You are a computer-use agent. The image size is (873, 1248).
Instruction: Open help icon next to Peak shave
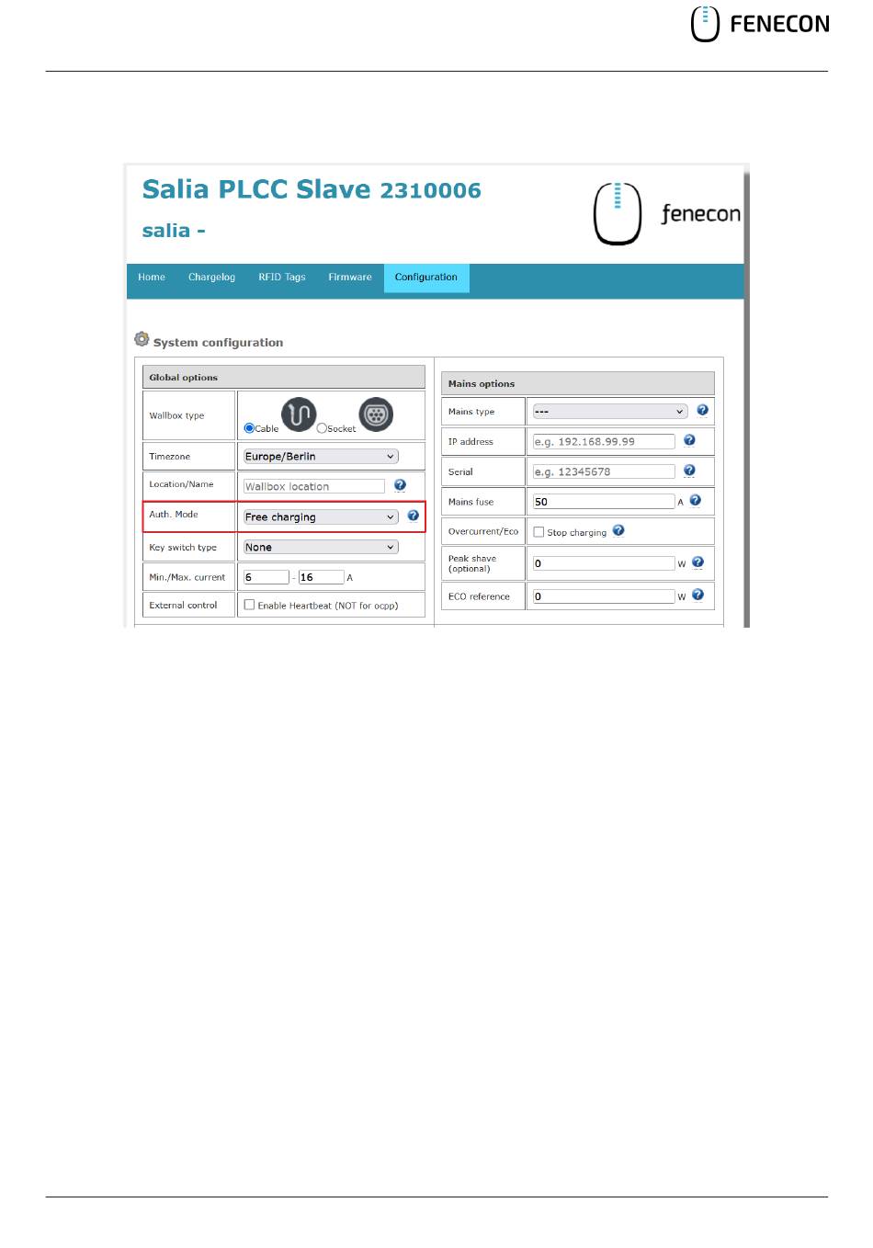(x=697, y=562)
